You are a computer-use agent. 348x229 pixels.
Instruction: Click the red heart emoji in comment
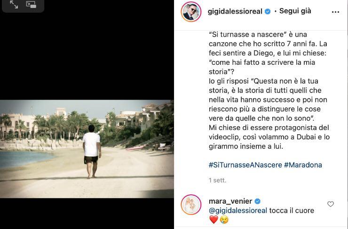(214, 220)
